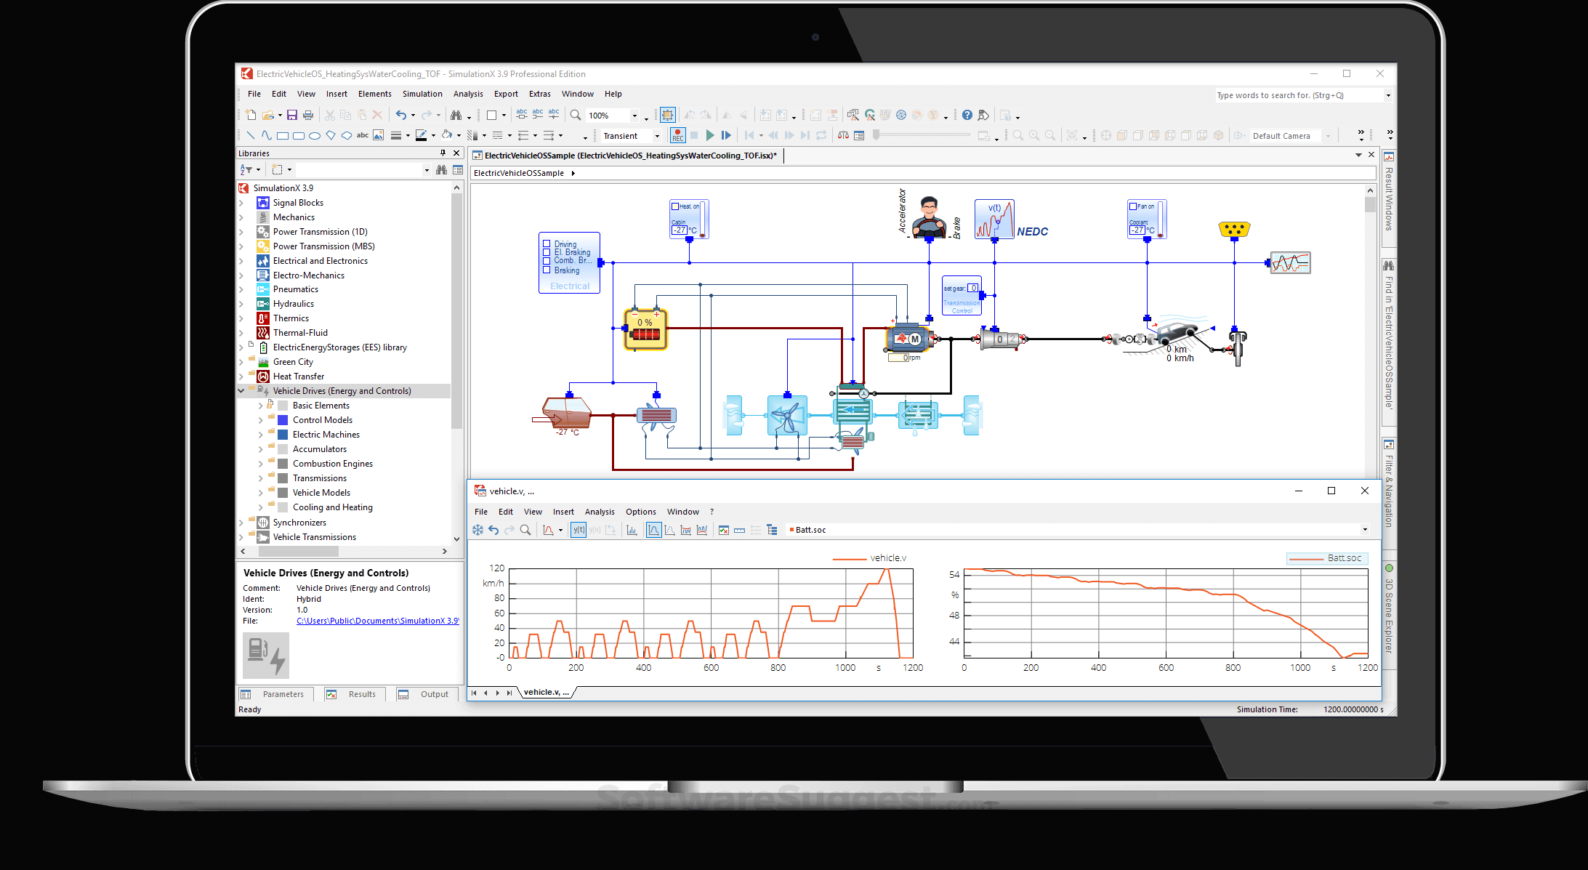Viewport: 1588px width, 870px height.
Task: Open the SimulationX file path link
Action: [x=377, y=620]
